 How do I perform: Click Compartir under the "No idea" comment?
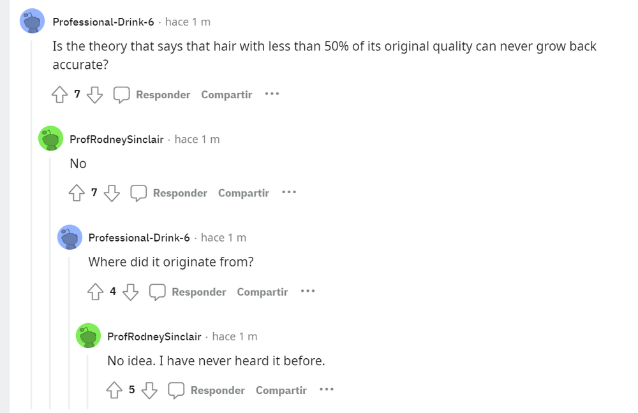pyautogui.click(x=281, y=389)
